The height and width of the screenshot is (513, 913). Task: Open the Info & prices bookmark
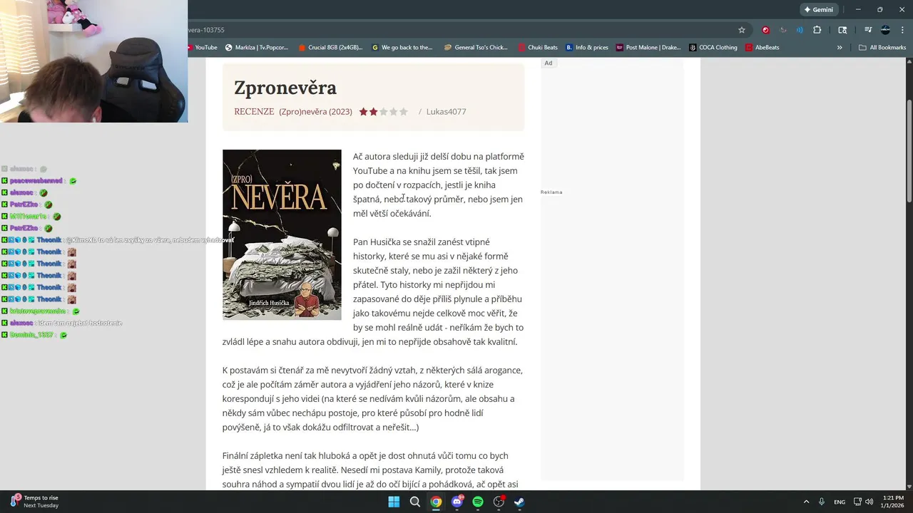coord(587,48)
